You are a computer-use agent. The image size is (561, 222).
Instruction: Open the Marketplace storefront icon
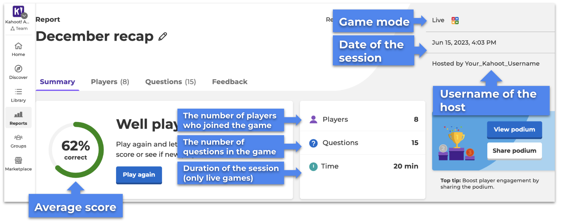coord(18,160)
